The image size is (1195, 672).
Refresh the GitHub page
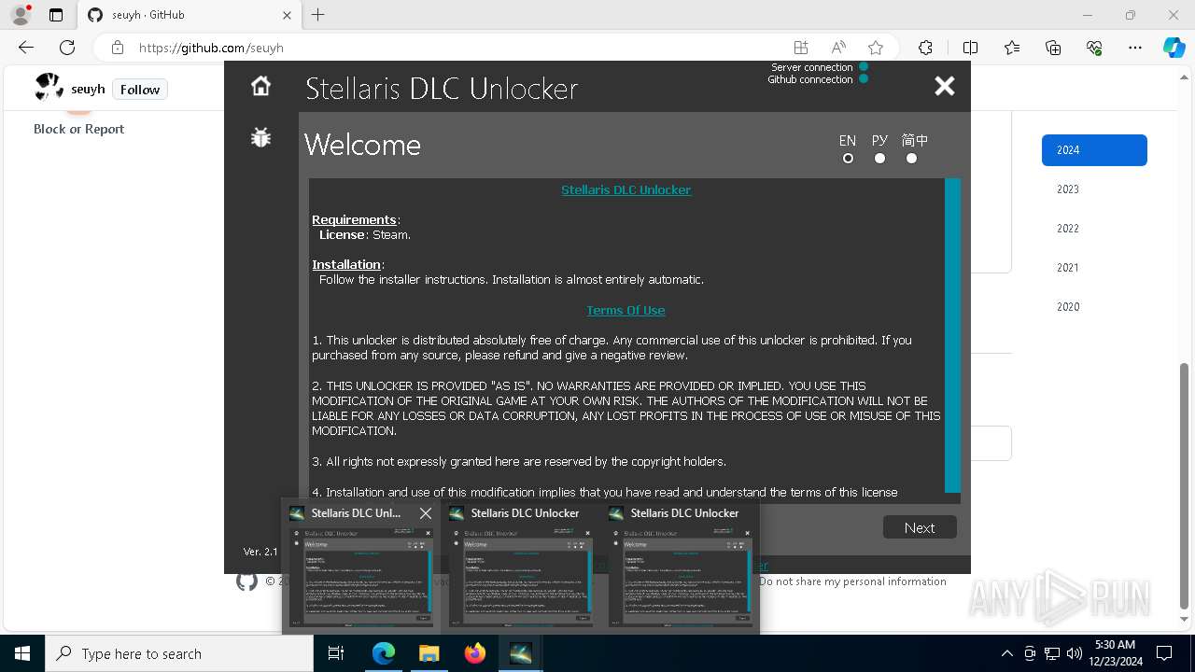coord(67,48)
